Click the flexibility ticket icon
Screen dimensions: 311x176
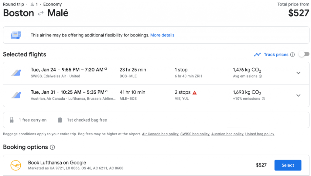16,35
